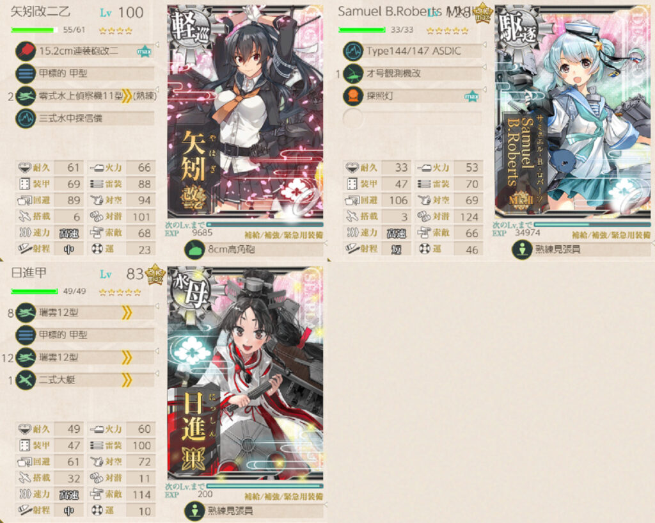655x523 pixels.
Task: Click the small arrow beside 15.2cm連装砲改二
Action: pyautogui.click(x=157, y=44)
